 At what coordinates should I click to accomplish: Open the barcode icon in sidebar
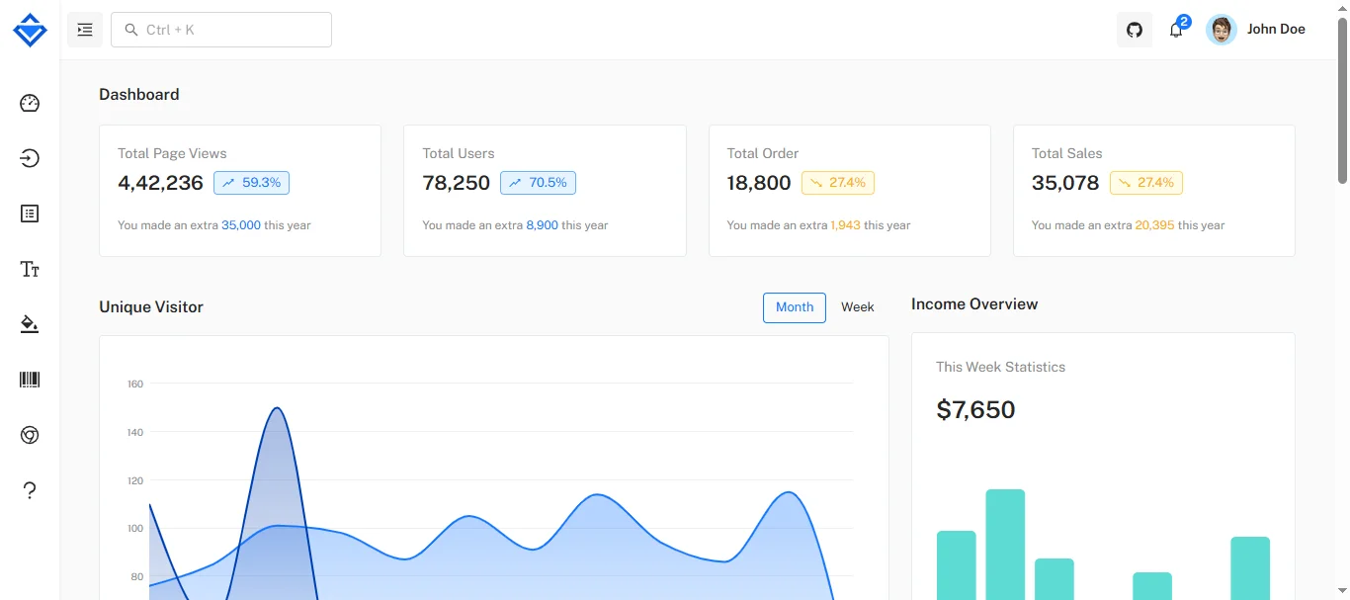pos(30,380)
